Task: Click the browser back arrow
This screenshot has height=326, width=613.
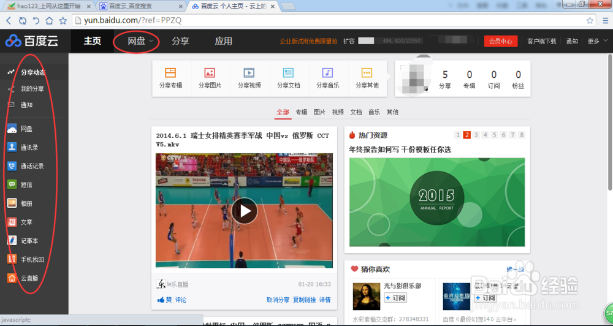Action: 9,21
